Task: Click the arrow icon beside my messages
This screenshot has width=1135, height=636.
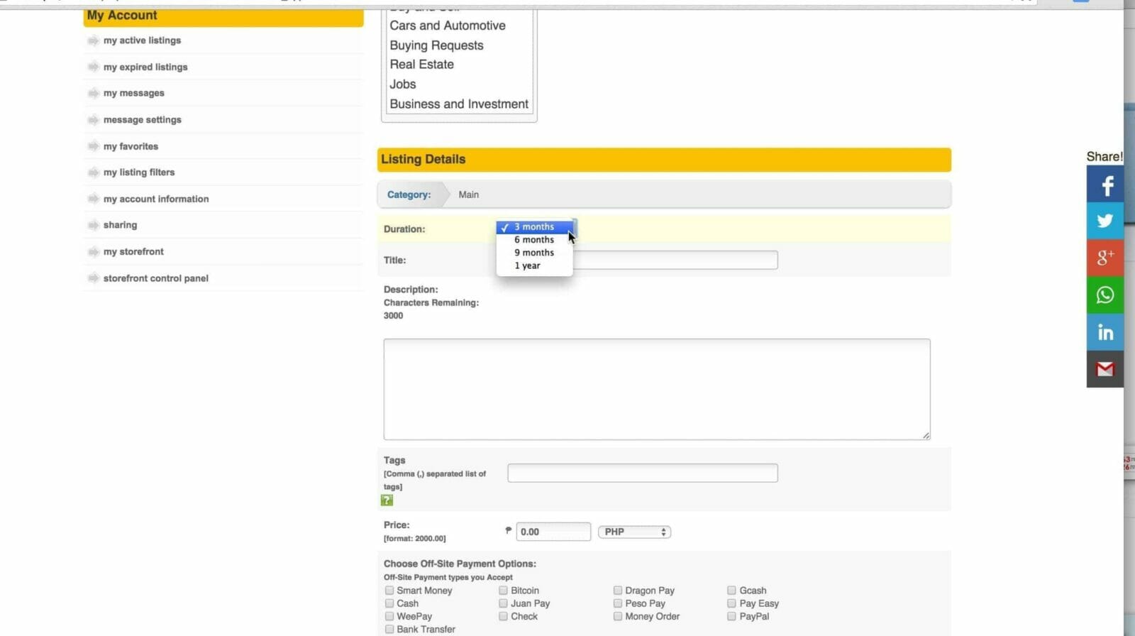Action: click(93, 93)
